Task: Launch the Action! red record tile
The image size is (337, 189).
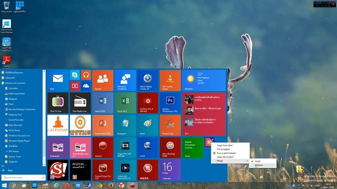Action: click(103, 148)
